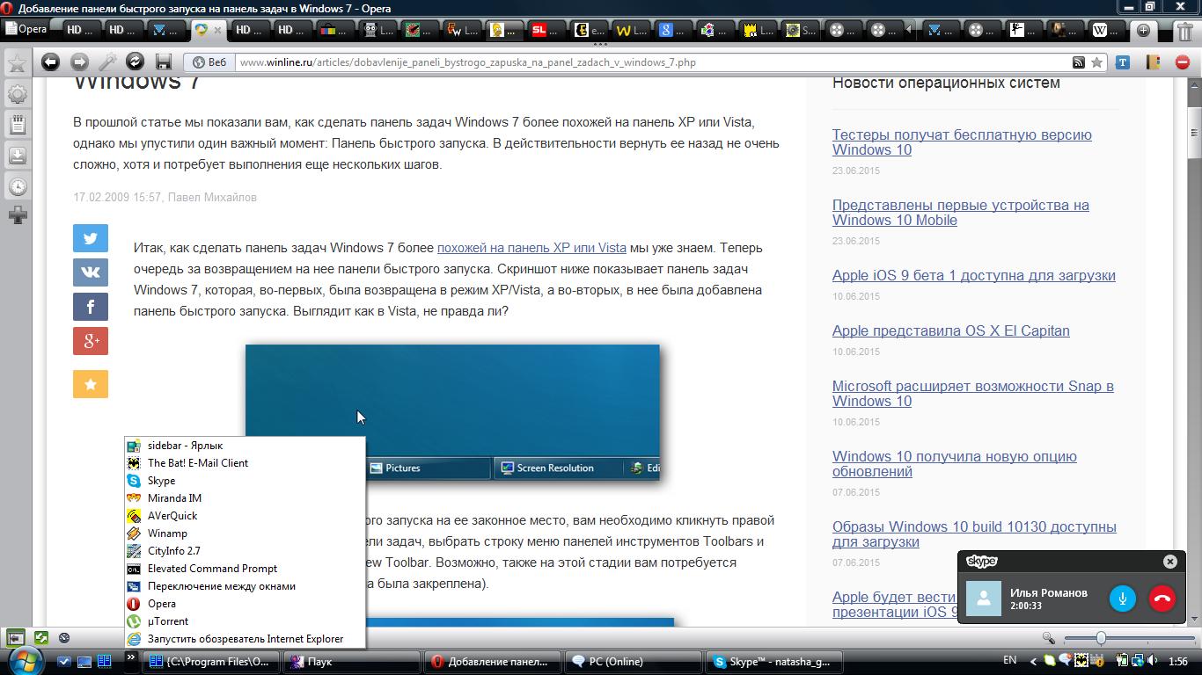This screenshot has height=675, width=1202.
Task: Open the Веб address badge dropdown
Action: point(209,62)
